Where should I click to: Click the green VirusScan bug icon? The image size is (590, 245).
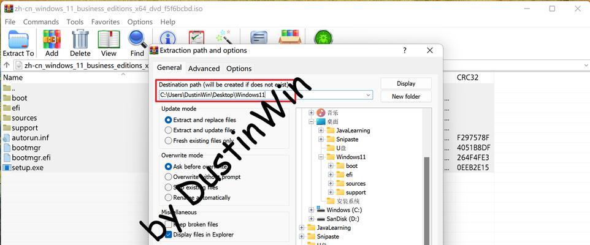coord(323,38)
